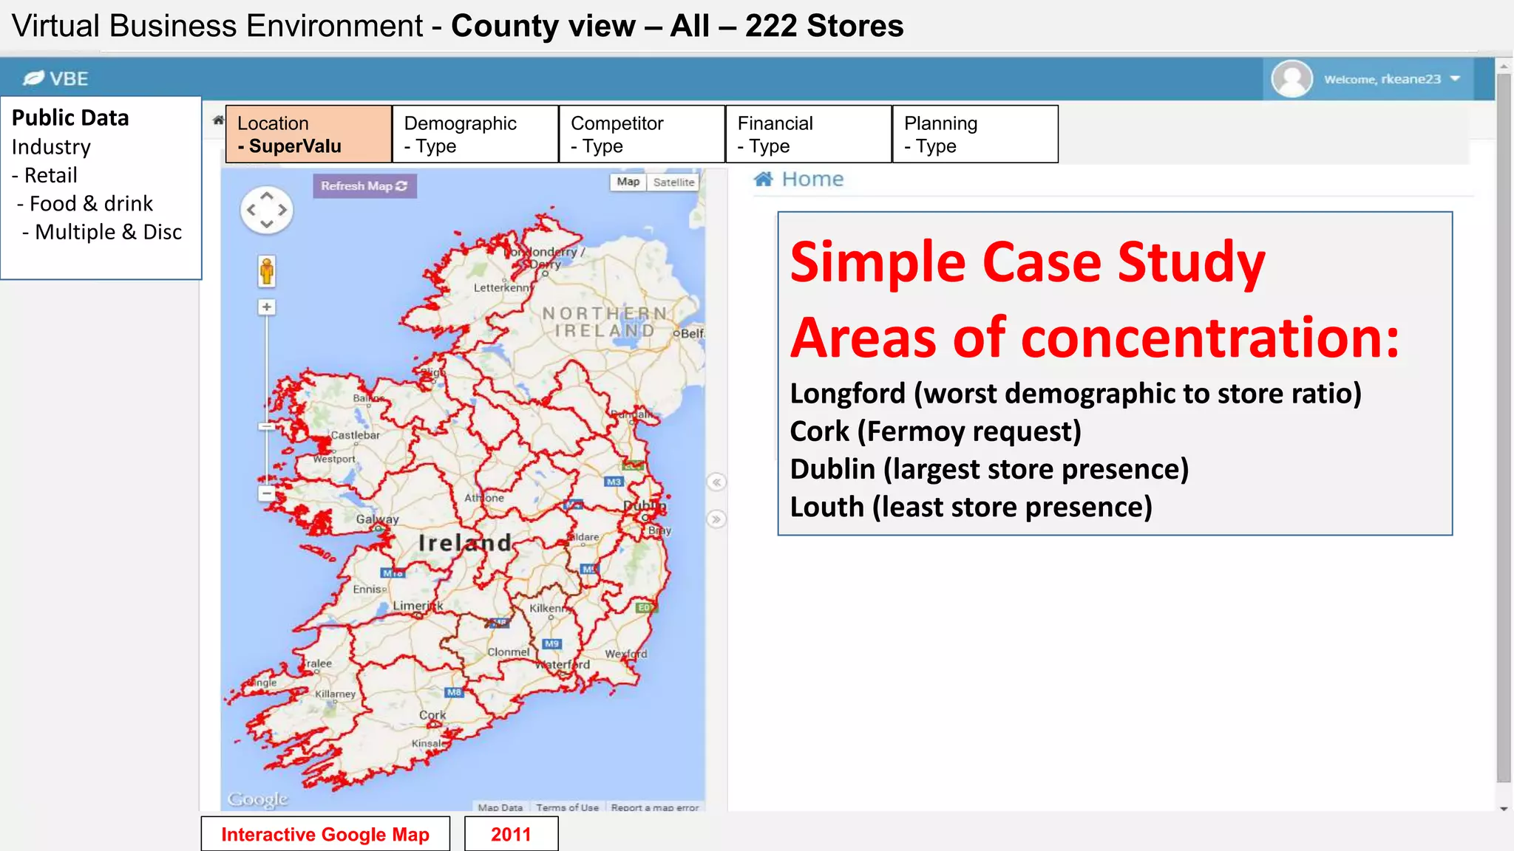Pan the map up with arrow
Image resolution: width=1514 pixels, height=851 pixels.
267,196
